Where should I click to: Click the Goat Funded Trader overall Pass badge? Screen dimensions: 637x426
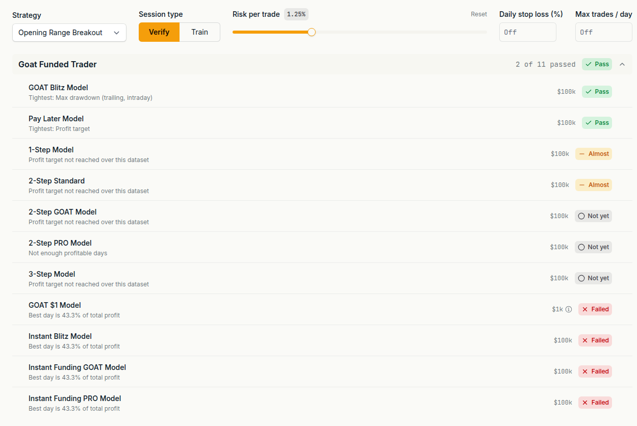[597, 64]
